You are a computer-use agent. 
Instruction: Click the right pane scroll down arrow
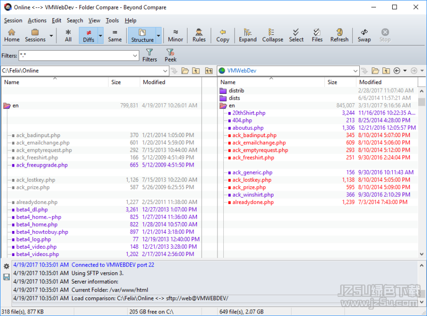click(x=422, y=254)
